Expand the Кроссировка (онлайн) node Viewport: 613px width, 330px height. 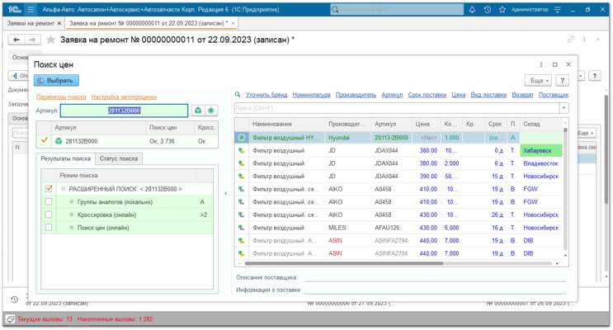(x=72, y=214)
